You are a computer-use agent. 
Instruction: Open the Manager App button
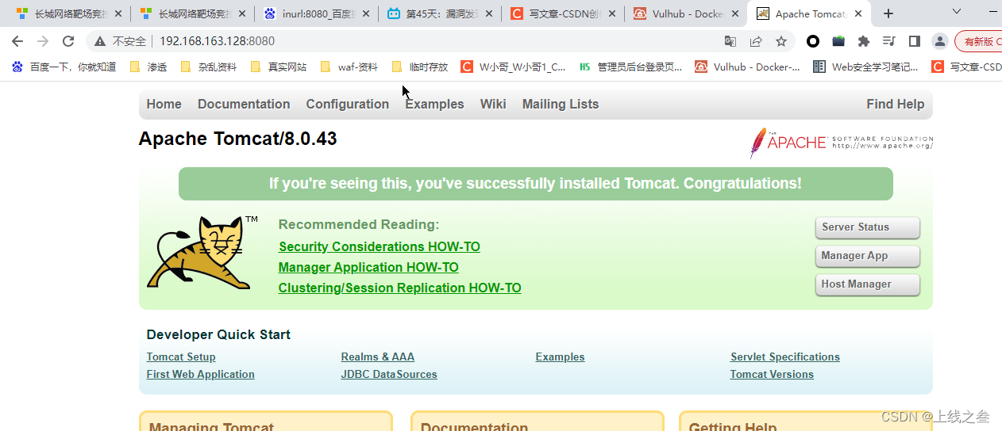[867, 256]
